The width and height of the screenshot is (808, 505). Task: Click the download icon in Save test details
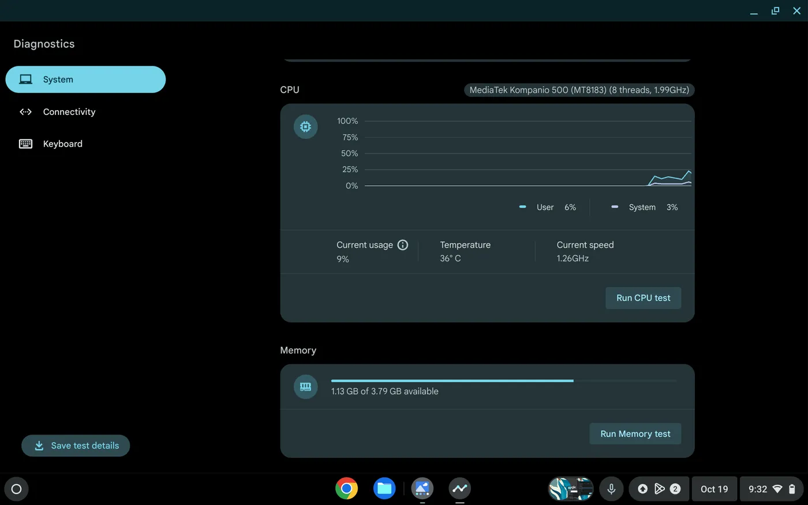39,446
